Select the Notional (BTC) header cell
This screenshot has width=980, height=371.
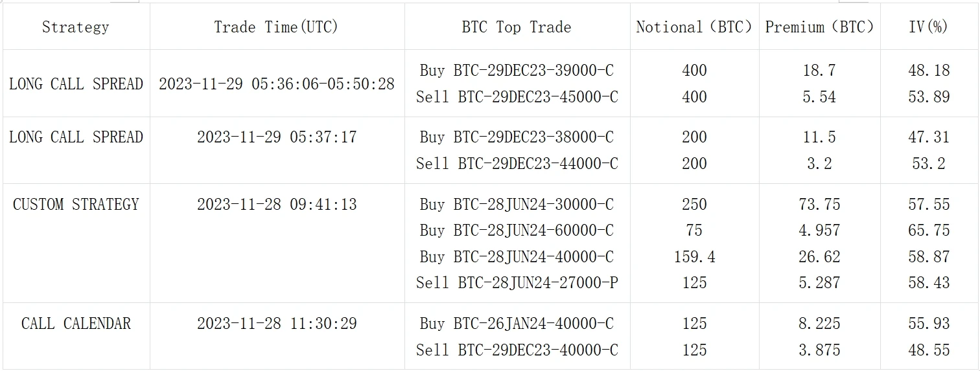point(694,27)
